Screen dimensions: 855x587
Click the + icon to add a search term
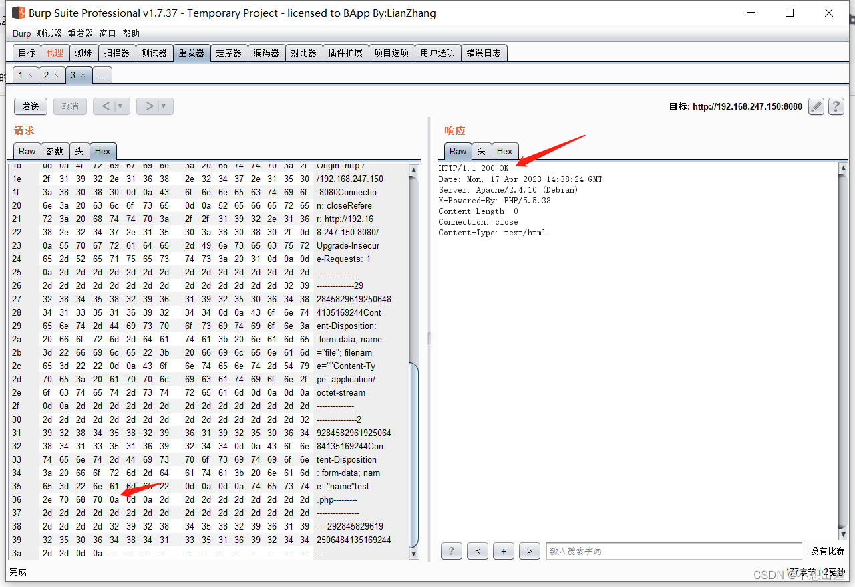tap(503, 551)
